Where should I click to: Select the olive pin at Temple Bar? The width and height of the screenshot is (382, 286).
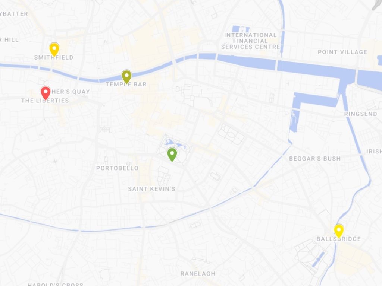(x=126, y=77)
